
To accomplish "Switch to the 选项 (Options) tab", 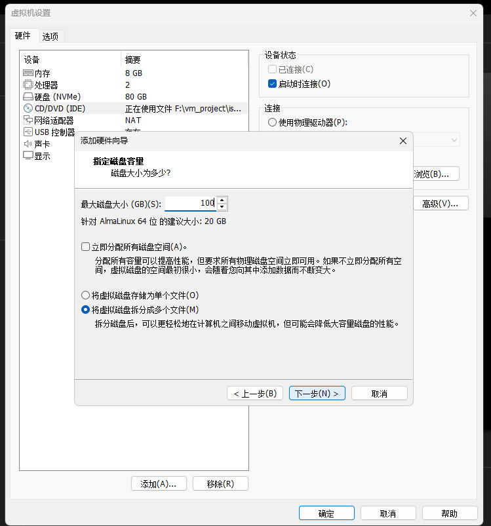I will [x=50, y=36].
